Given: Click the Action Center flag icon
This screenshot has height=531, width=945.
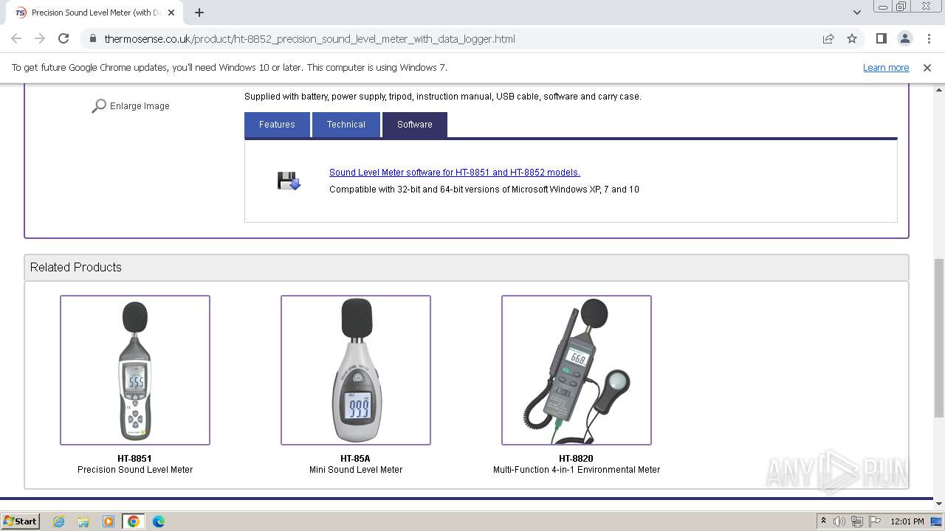Looking at the screenshot, I should (x=875, y=521).
